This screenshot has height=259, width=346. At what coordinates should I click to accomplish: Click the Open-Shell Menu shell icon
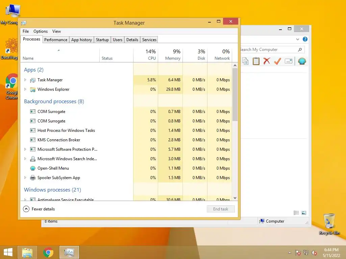33,168
